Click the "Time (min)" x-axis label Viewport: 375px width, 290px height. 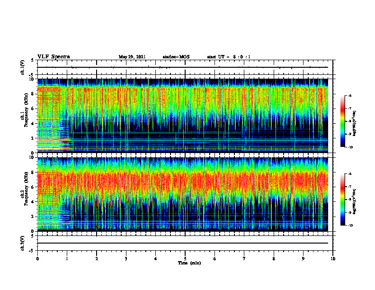189,263
